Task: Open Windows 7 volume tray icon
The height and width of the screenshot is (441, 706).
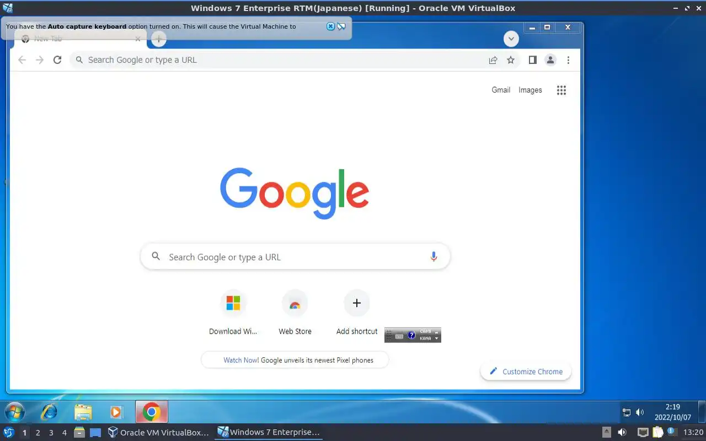Action: [640, 412]
